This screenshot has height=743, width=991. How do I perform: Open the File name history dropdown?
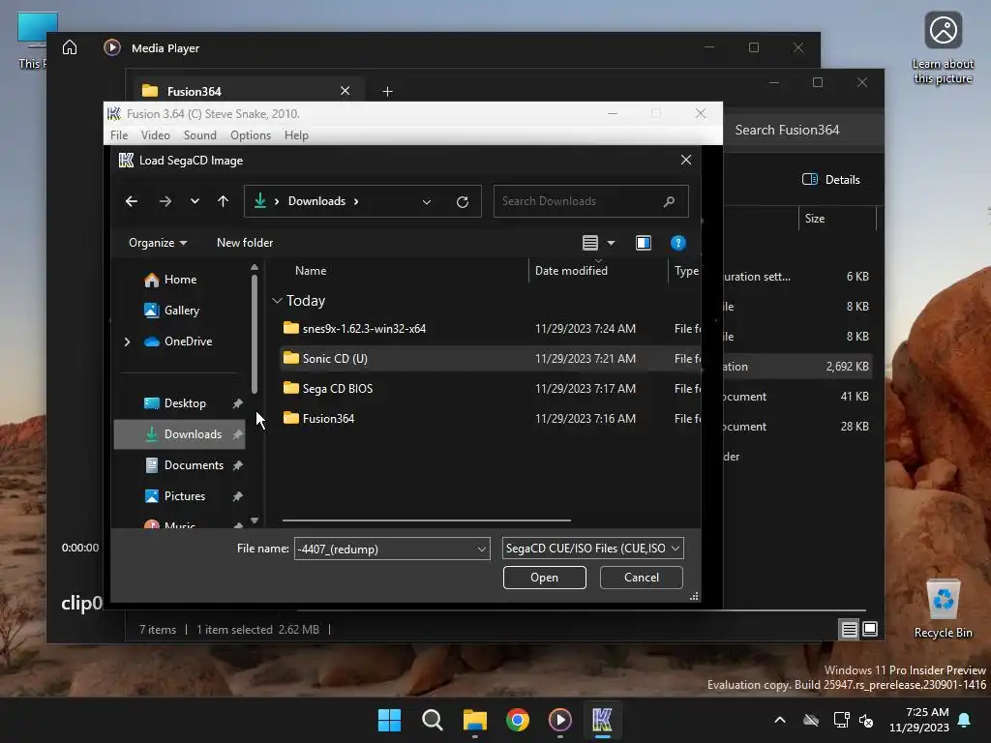pyautogui.click(x=482, y=549)
